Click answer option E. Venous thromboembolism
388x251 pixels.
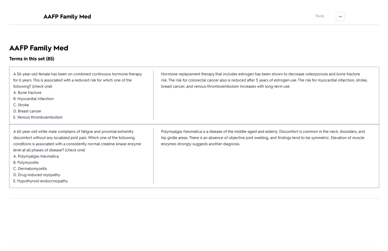tap(38, 117)
